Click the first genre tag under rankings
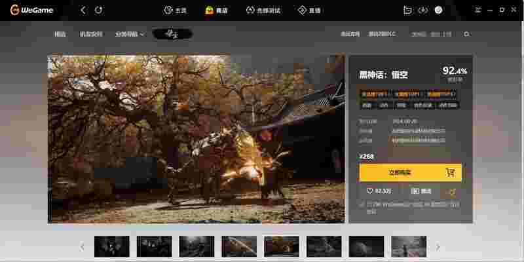 367,105
